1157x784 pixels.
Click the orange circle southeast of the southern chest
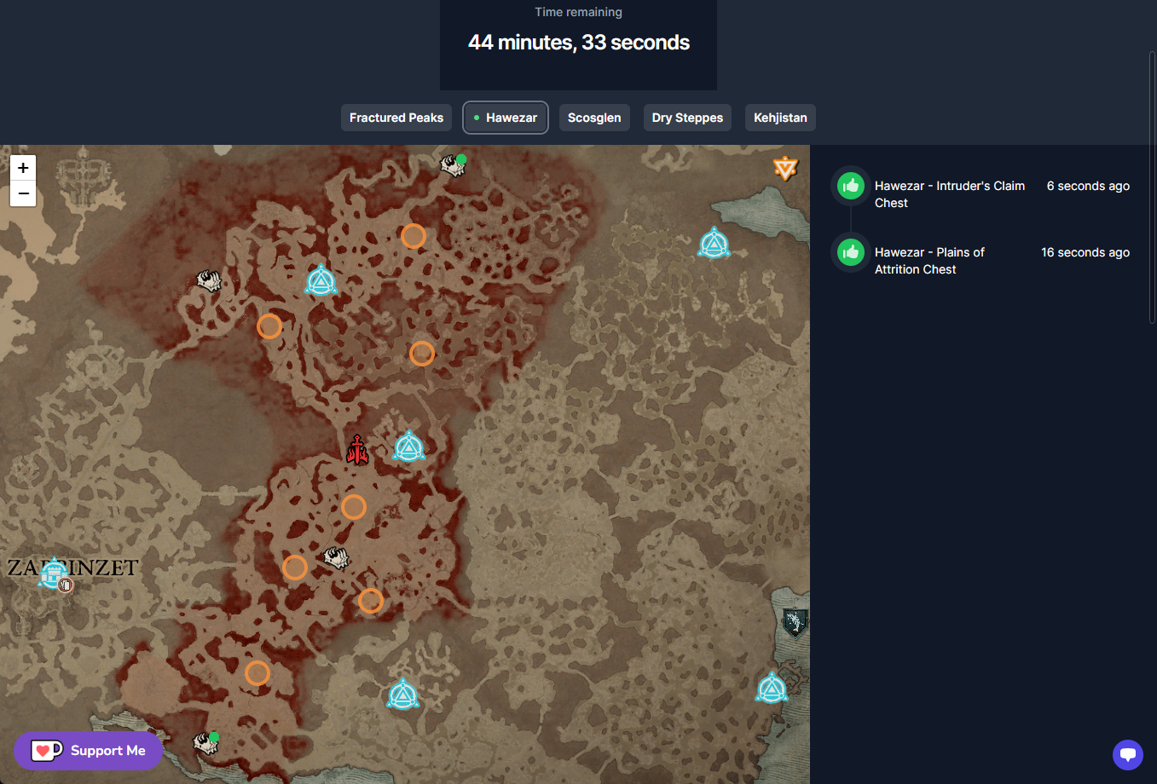pyautogui.click(x=371, y=601)
